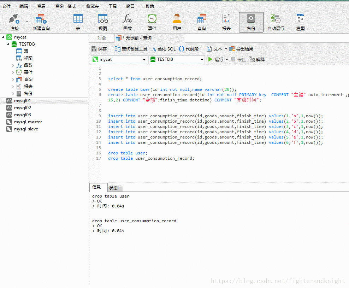Screen dimensions: 349x288
Task: Select the mysql-master connection
Action: point(28,122)
